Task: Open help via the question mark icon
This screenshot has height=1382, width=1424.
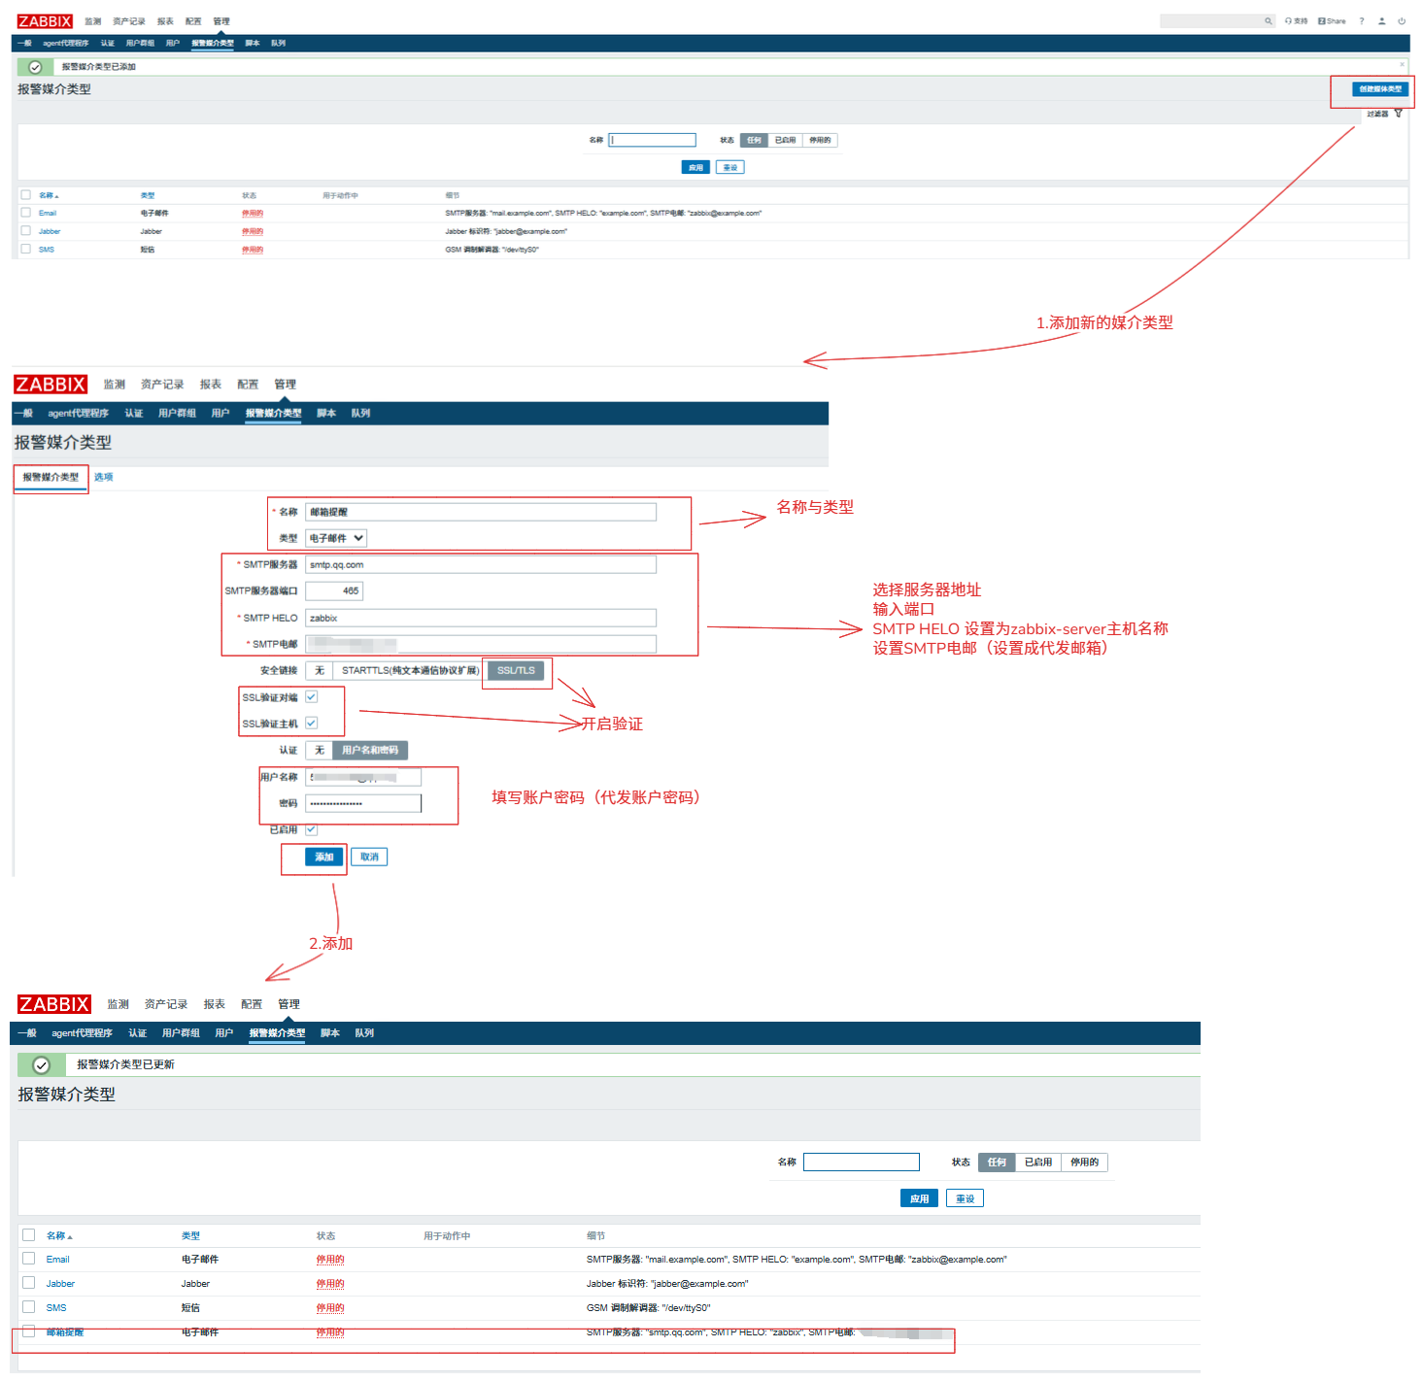Action: point(1362,21)
